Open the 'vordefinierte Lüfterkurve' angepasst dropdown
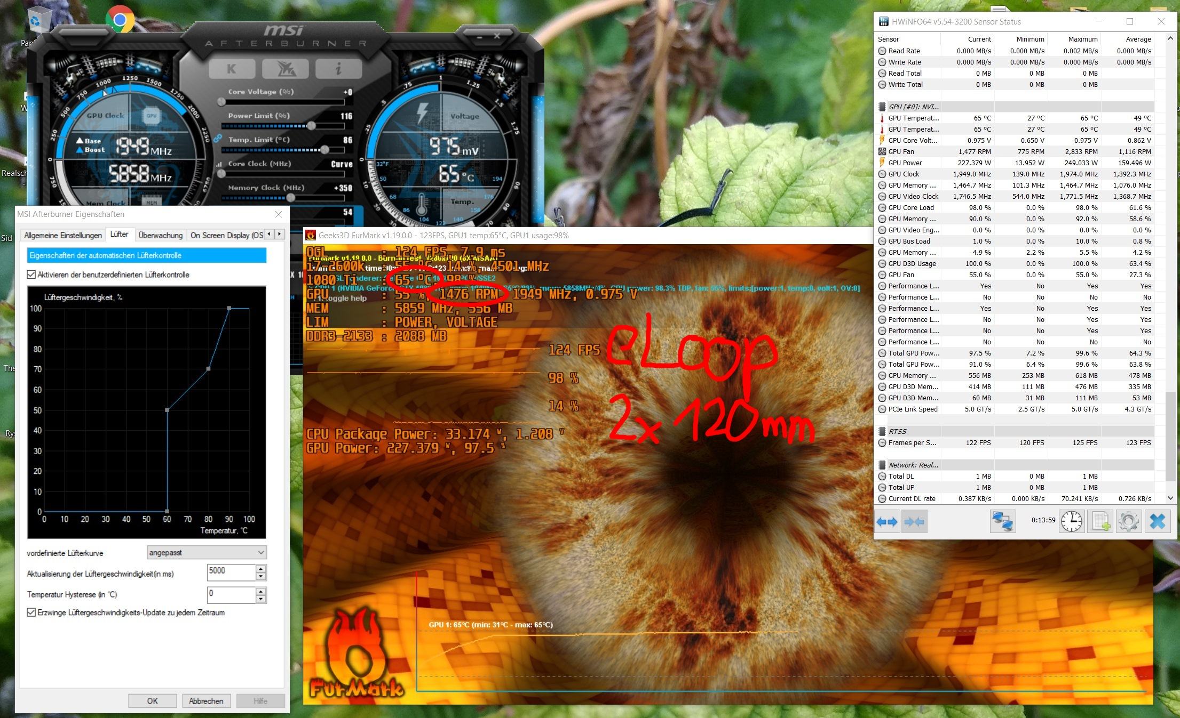 tap(207, 553)
